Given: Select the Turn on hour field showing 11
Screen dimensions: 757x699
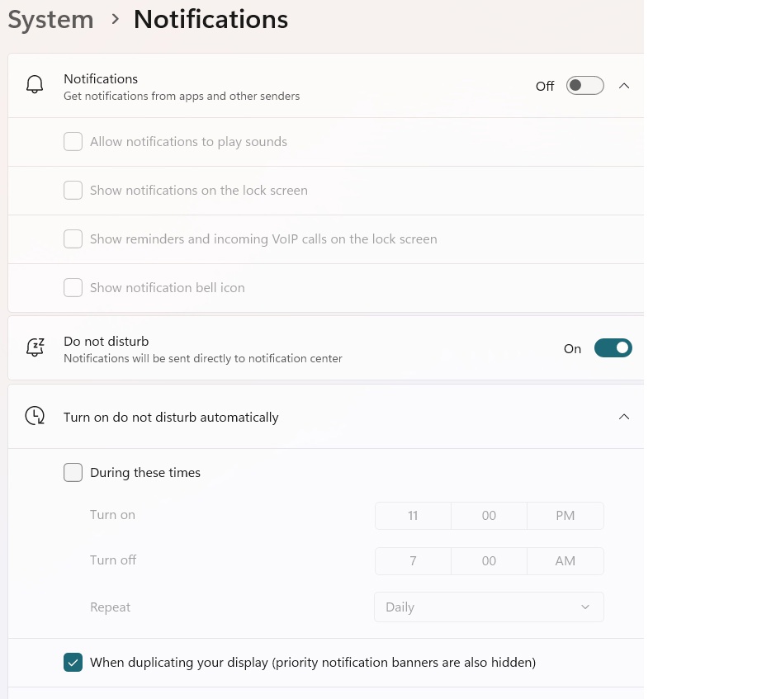Looking at the screenshot, I should click(x=413, y=515).
